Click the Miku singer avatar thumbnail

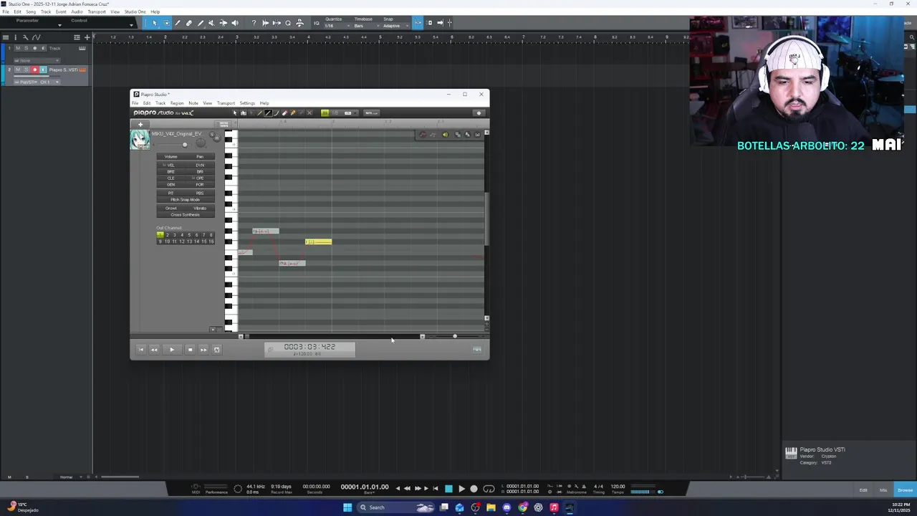pos(140,140)
